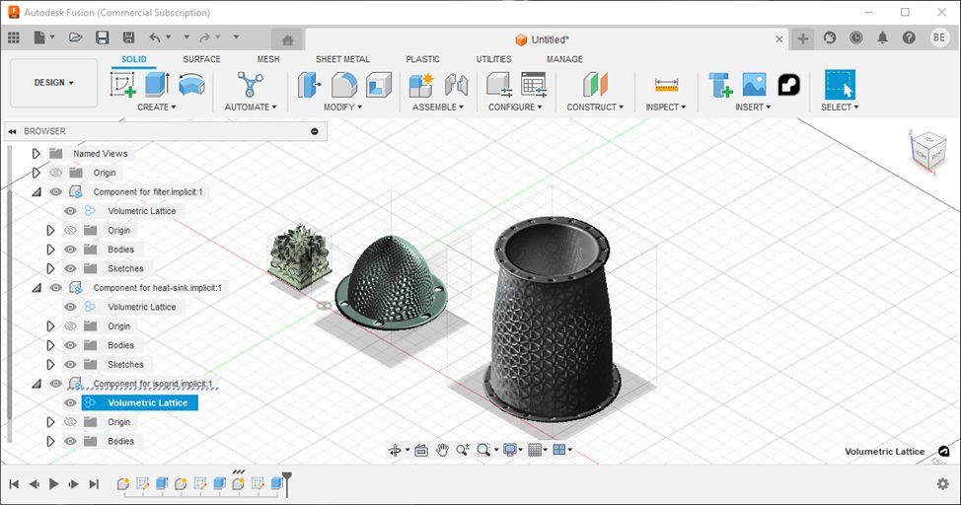The height and width of the screenshot is (505, 961).
Task: Toggle visibility of Named Origin folder
Action: [x=56, y=173]
